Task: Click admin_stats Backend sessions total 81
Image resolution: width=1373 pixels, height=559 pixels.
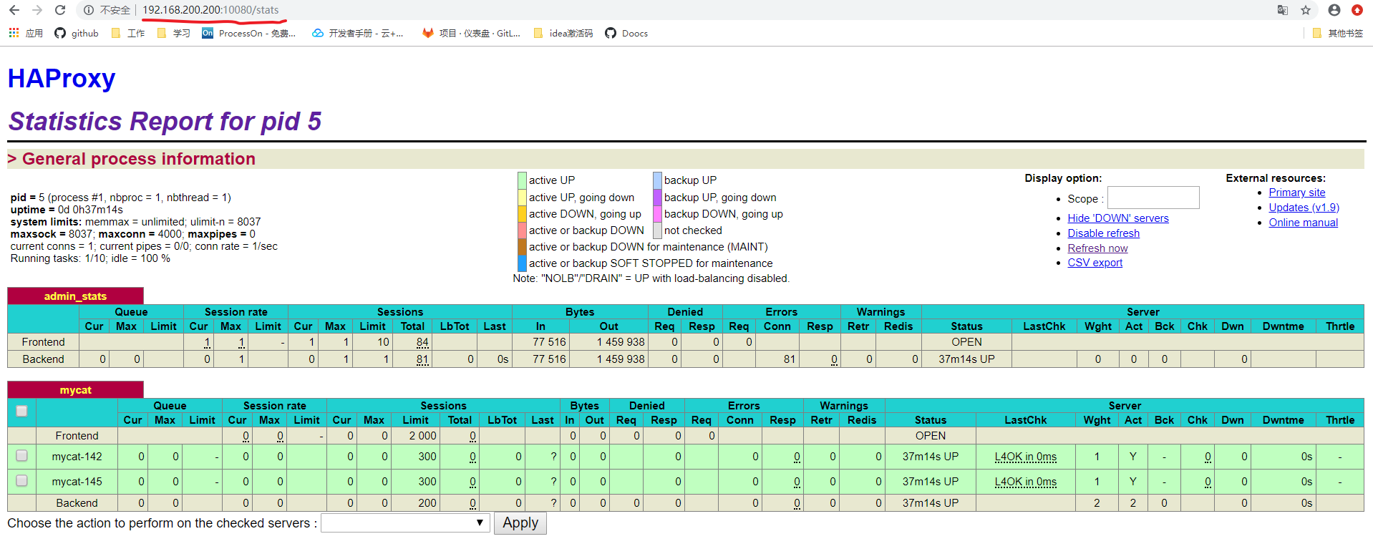Action: 422,359
